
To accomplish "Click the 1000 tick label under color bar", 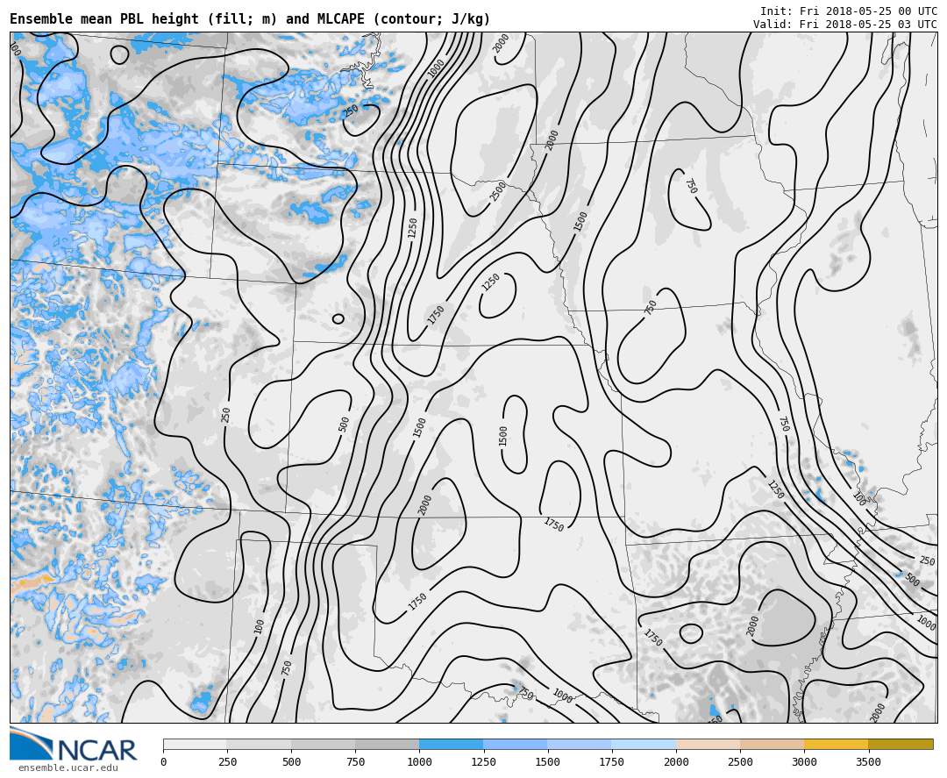I will (419, 762).
